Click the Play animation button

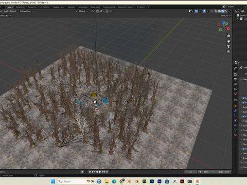pos(100,172)
